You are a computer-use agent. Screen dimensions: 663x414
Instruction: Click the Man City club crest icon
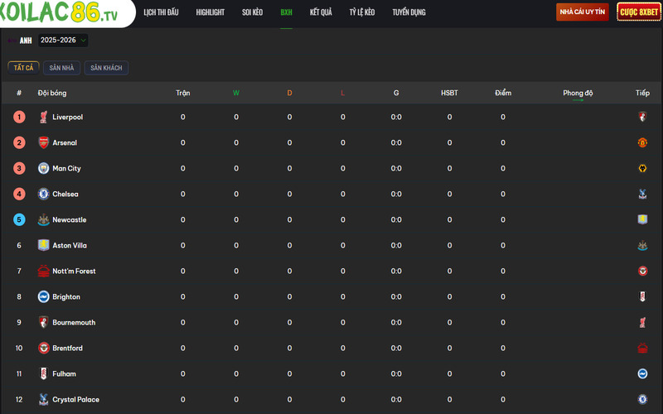44,168
